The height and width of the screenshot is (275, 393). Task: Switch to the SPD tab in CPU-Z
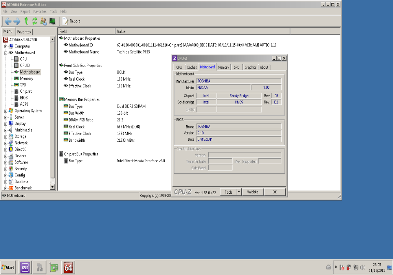coord(237,67)
